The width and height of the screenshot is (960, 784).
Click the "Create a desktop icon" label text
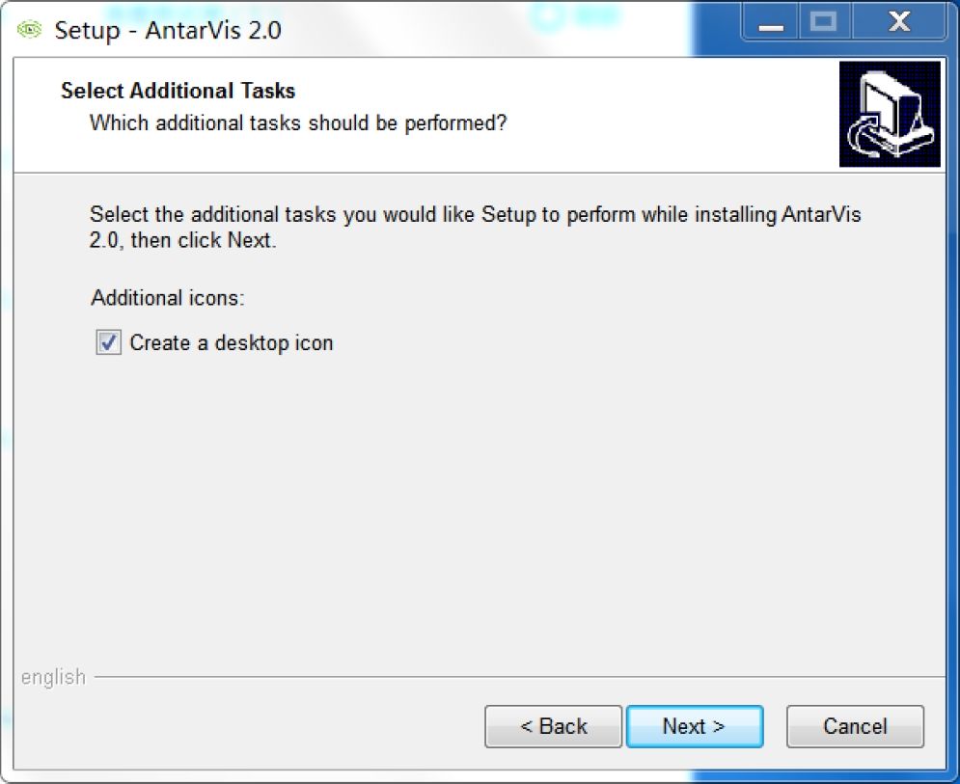click(x=231, y=343)
